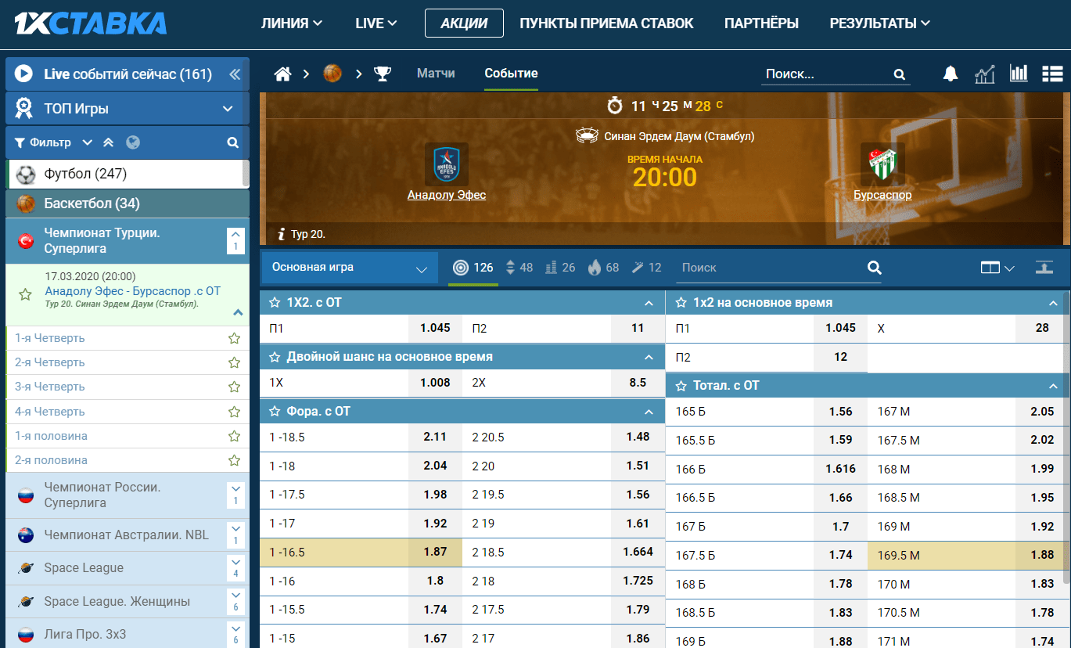Click the sidebar search magnifier icon
Screen dimensions: 1071x648
[232, 142]
